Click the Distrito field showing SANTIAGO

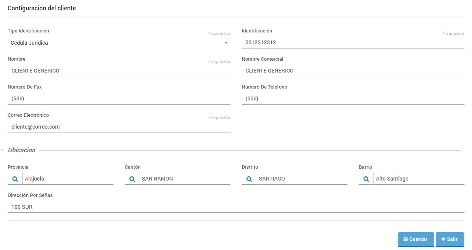point(301,179)
